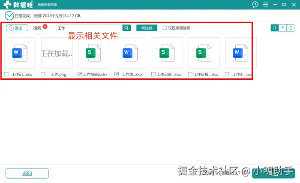Click the 返回 back button
Screen dimensions: 300x183
pos(27,174)
